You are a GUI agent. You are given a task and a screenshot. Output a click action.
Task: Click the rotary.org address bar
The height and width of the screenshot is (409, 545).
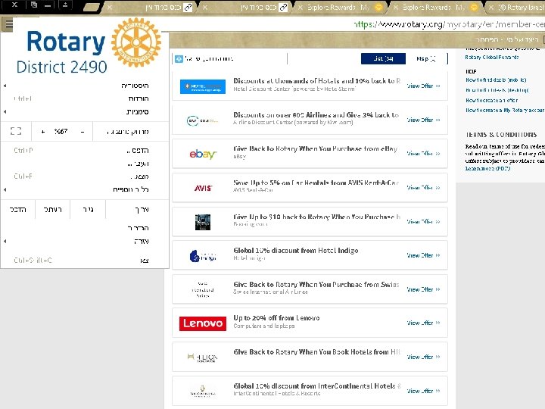[448, 24]
